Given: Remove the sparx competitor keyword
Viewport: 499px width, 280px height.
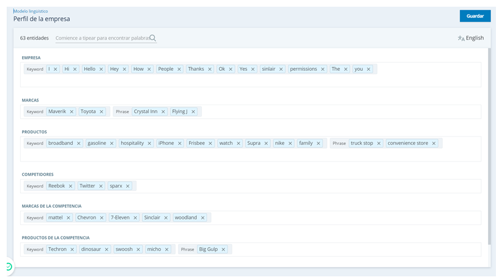Looking at the screenshot, I should [x=128, y=186].
